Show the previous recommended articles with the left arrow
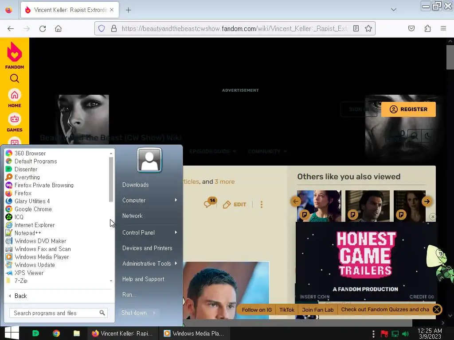Image resolution: width=454 pixels, height=340 pixels. (296, 201)
